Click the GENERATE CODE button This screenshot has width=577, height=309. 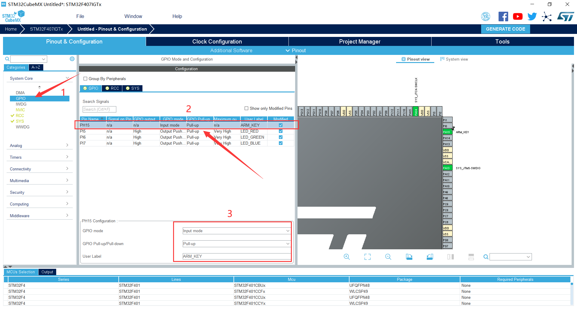(505, 29)
